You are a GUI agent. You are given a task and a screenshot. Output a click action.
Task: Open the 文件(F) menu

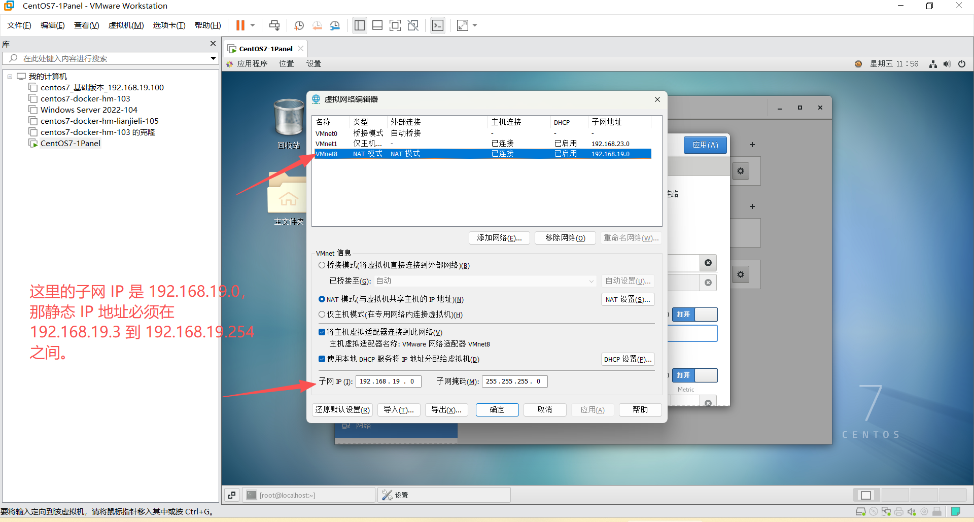[x=19, y=25]
